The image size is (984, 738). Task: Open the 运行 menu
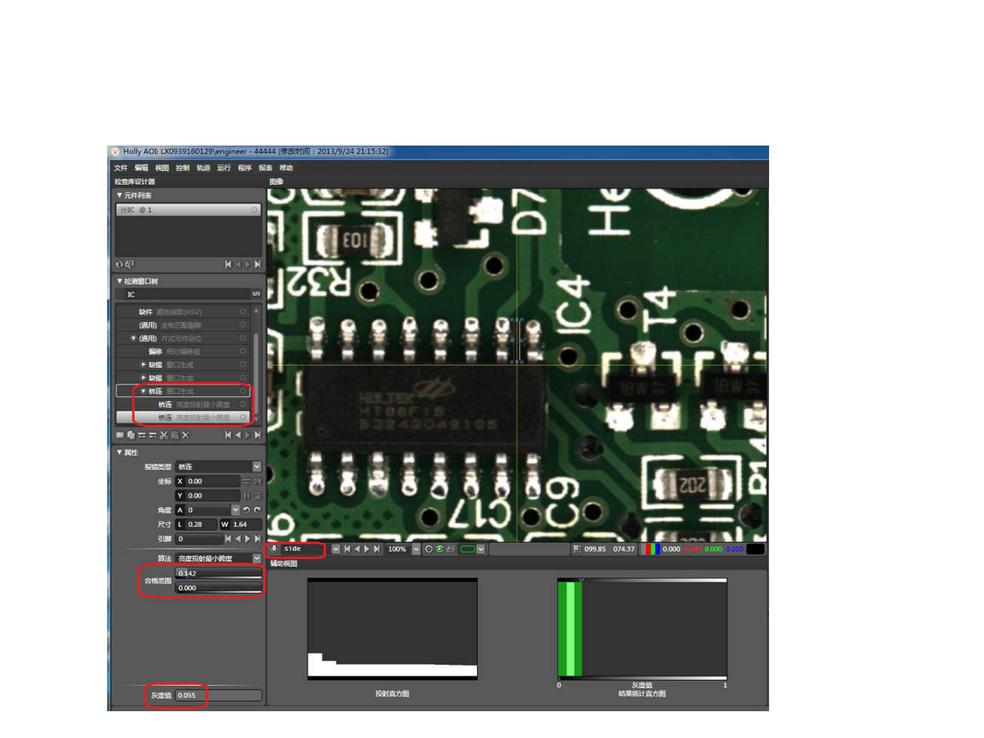click(x=224, y=168)
